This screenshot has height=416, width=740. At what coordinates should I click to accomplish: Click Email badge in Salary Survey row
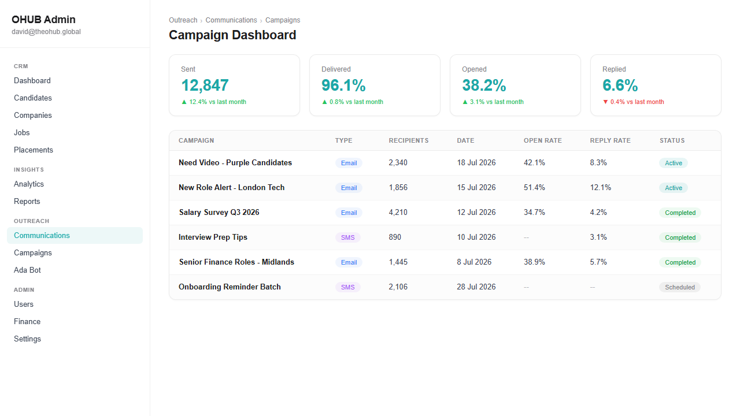[x=349, y=213]
